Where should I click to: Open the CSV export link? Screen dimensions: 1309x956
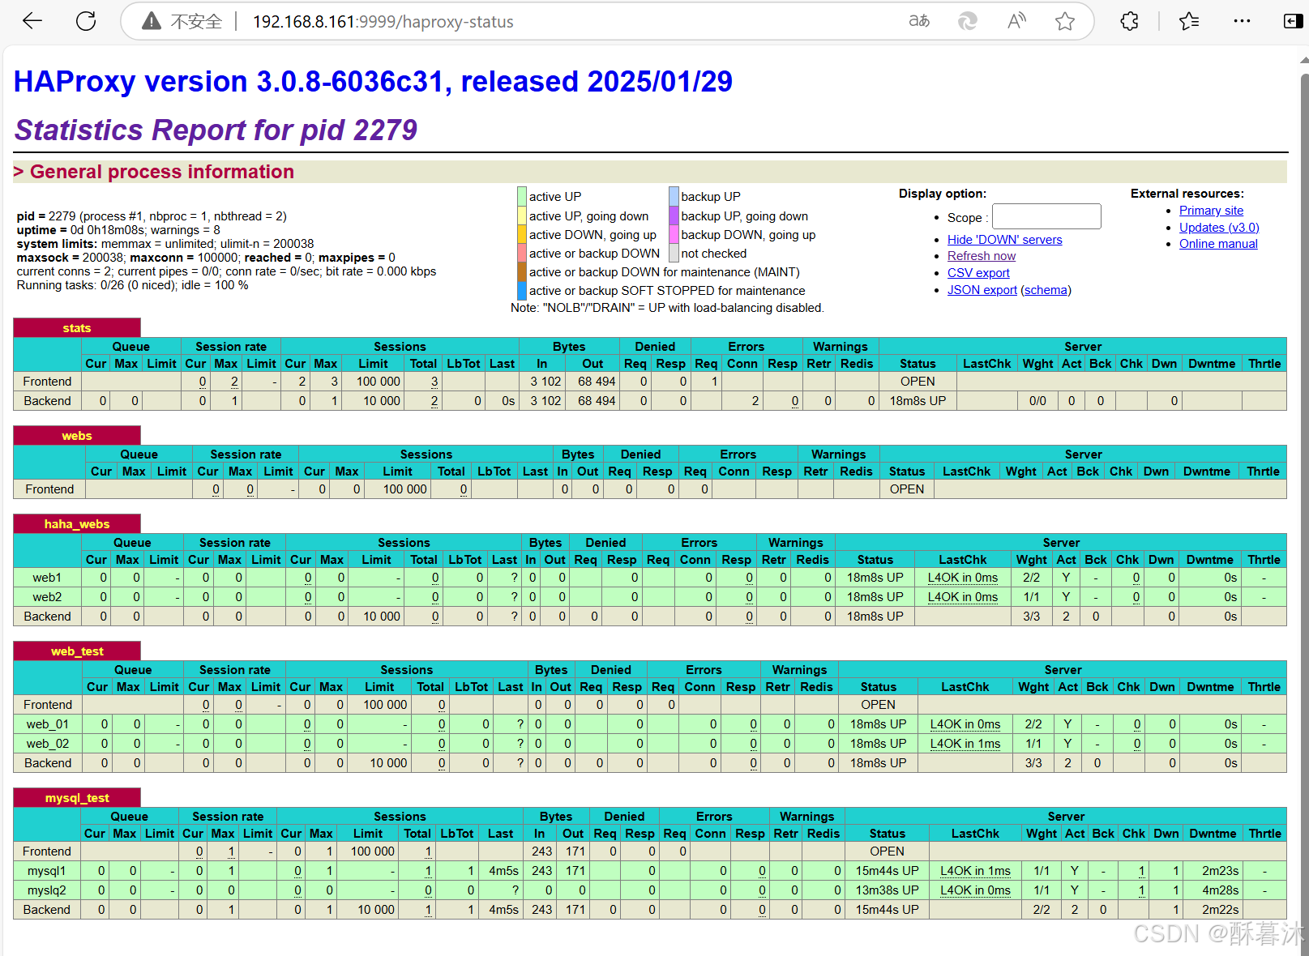[978, 273]
